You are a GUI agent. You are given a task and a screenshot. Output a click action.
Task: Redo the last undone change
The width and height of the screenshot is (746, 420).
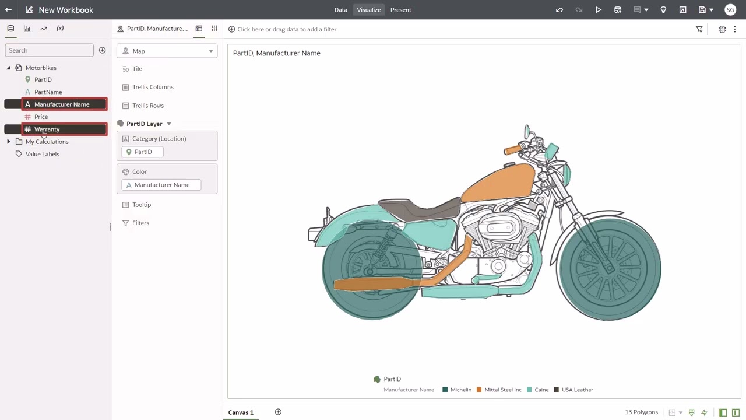[x=579, y=10]
